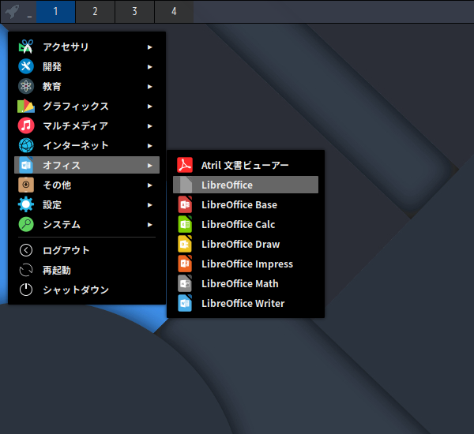Launch LibreOffice Calc
Viewport: 474px width, 434px height.
246,224
